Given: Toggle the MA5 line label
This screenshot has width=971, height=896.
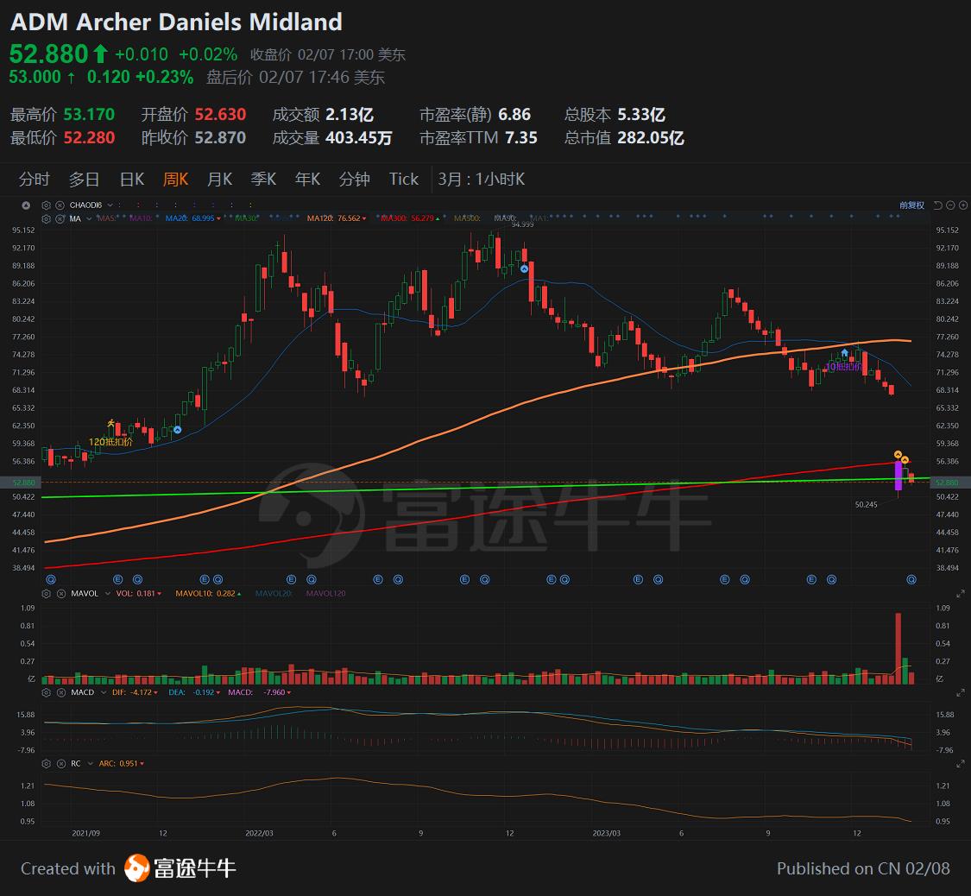Looking at the screenshot, I should coord(106,218).
